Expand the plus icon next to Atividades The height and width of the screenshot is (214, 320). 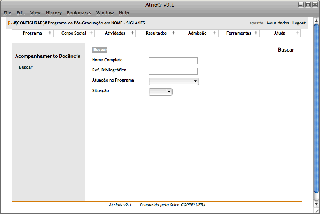(132, 33)
